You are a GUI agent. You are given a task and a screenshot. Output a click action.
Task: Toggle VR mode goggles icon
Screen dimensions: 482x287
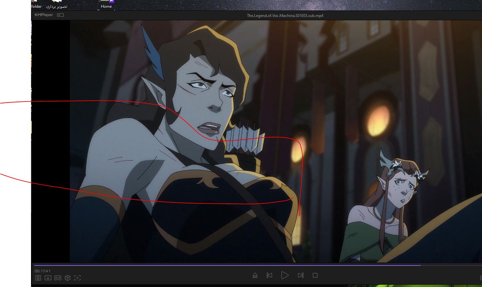[58, 278]
